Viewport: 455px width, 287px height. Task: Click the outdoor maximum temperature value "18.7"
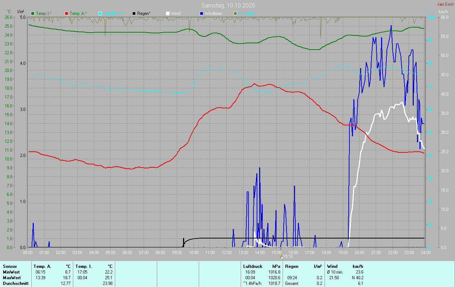(66, 278)
